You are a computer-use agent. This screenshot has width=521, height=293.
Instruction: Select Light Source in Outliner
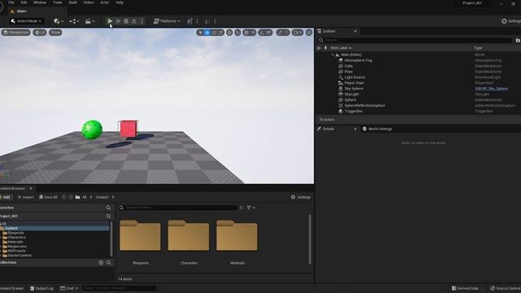(x=355, y=77)
